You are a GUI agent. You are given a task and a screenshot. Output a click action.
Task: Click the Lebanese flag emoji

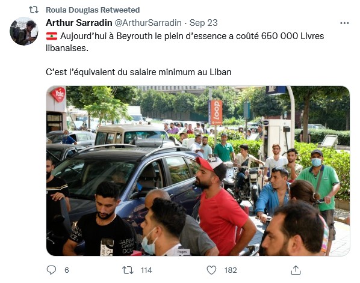[x=52, y=36]
